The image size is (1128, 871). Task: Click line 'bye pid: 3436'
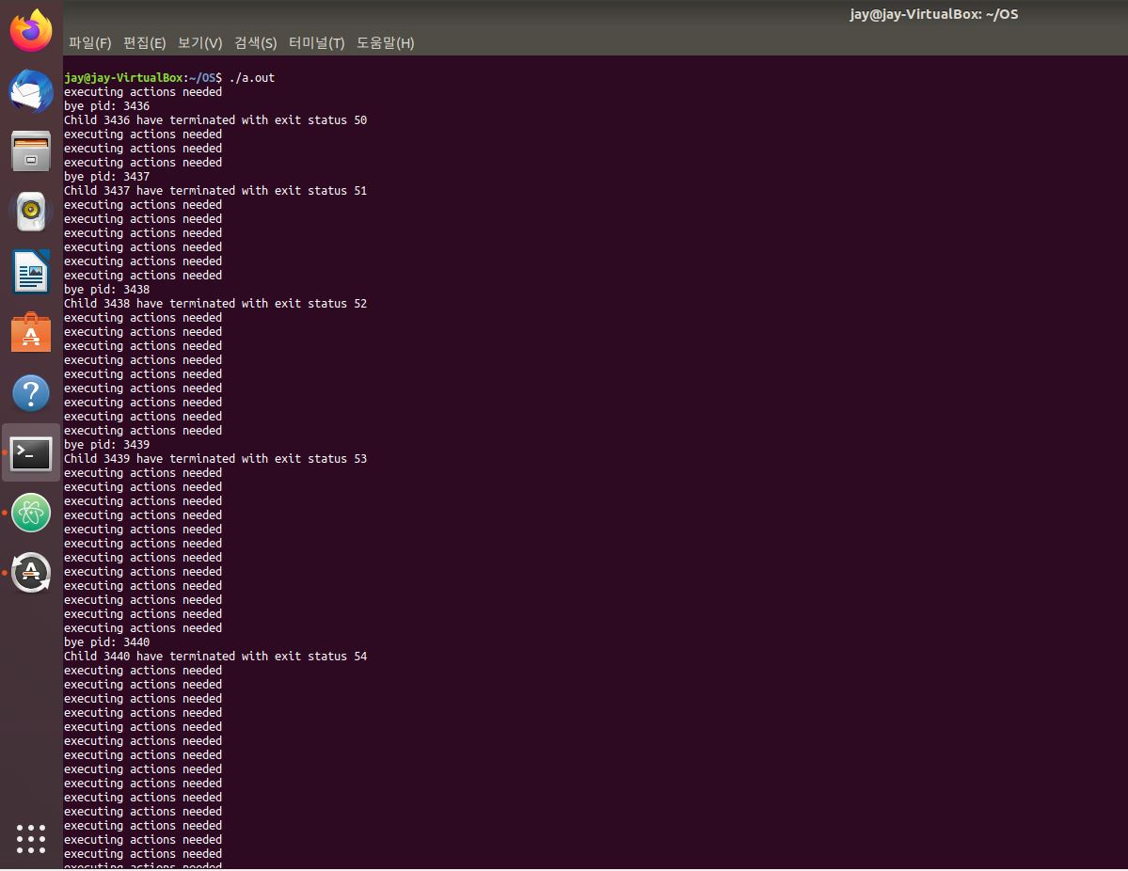(107, 106)
